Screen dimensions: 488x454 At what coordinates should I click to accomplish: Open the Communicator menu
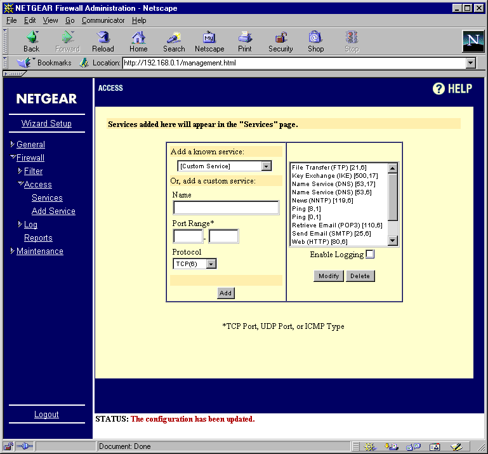[x=103, y=20]
